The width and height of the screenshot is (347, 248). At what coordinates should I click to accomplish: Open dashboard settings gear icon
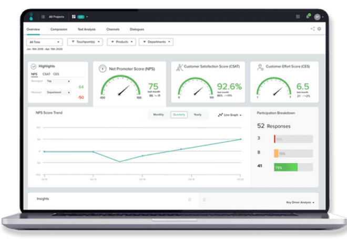click(319, 29)
